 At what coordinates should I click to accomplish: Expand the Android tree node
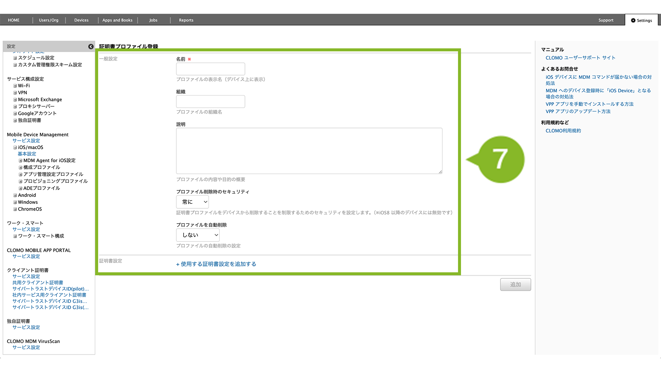(15, 195)
